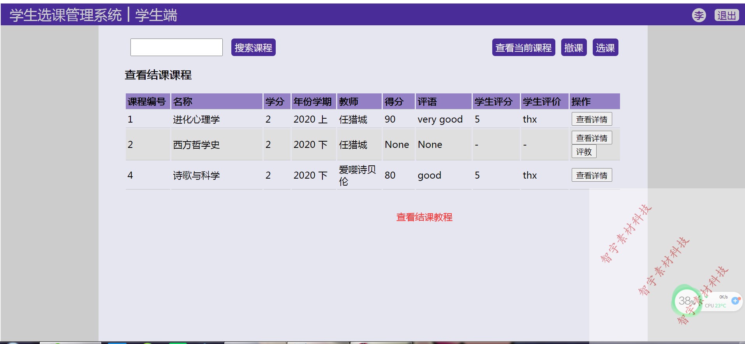
Task: Click the 年份学期 column header
Action: click(x=313, y=102)
